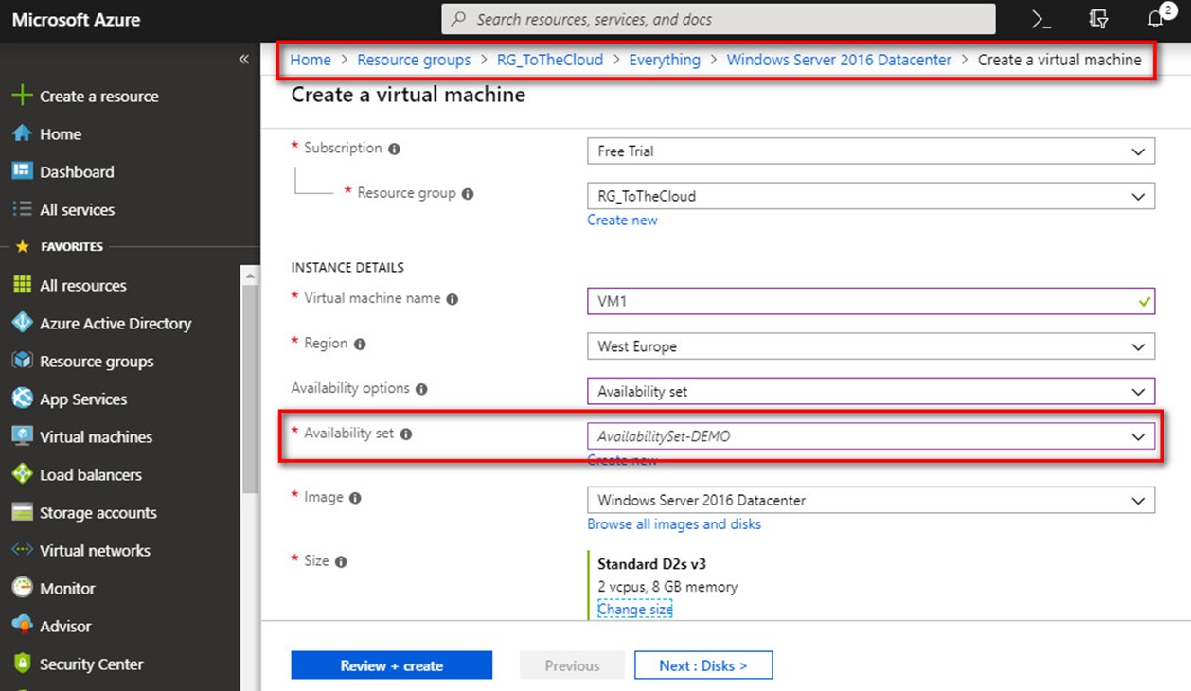Screen dimensions: 1191x691
Task: Click Browse all images and disks link
Action: (674, 524)
